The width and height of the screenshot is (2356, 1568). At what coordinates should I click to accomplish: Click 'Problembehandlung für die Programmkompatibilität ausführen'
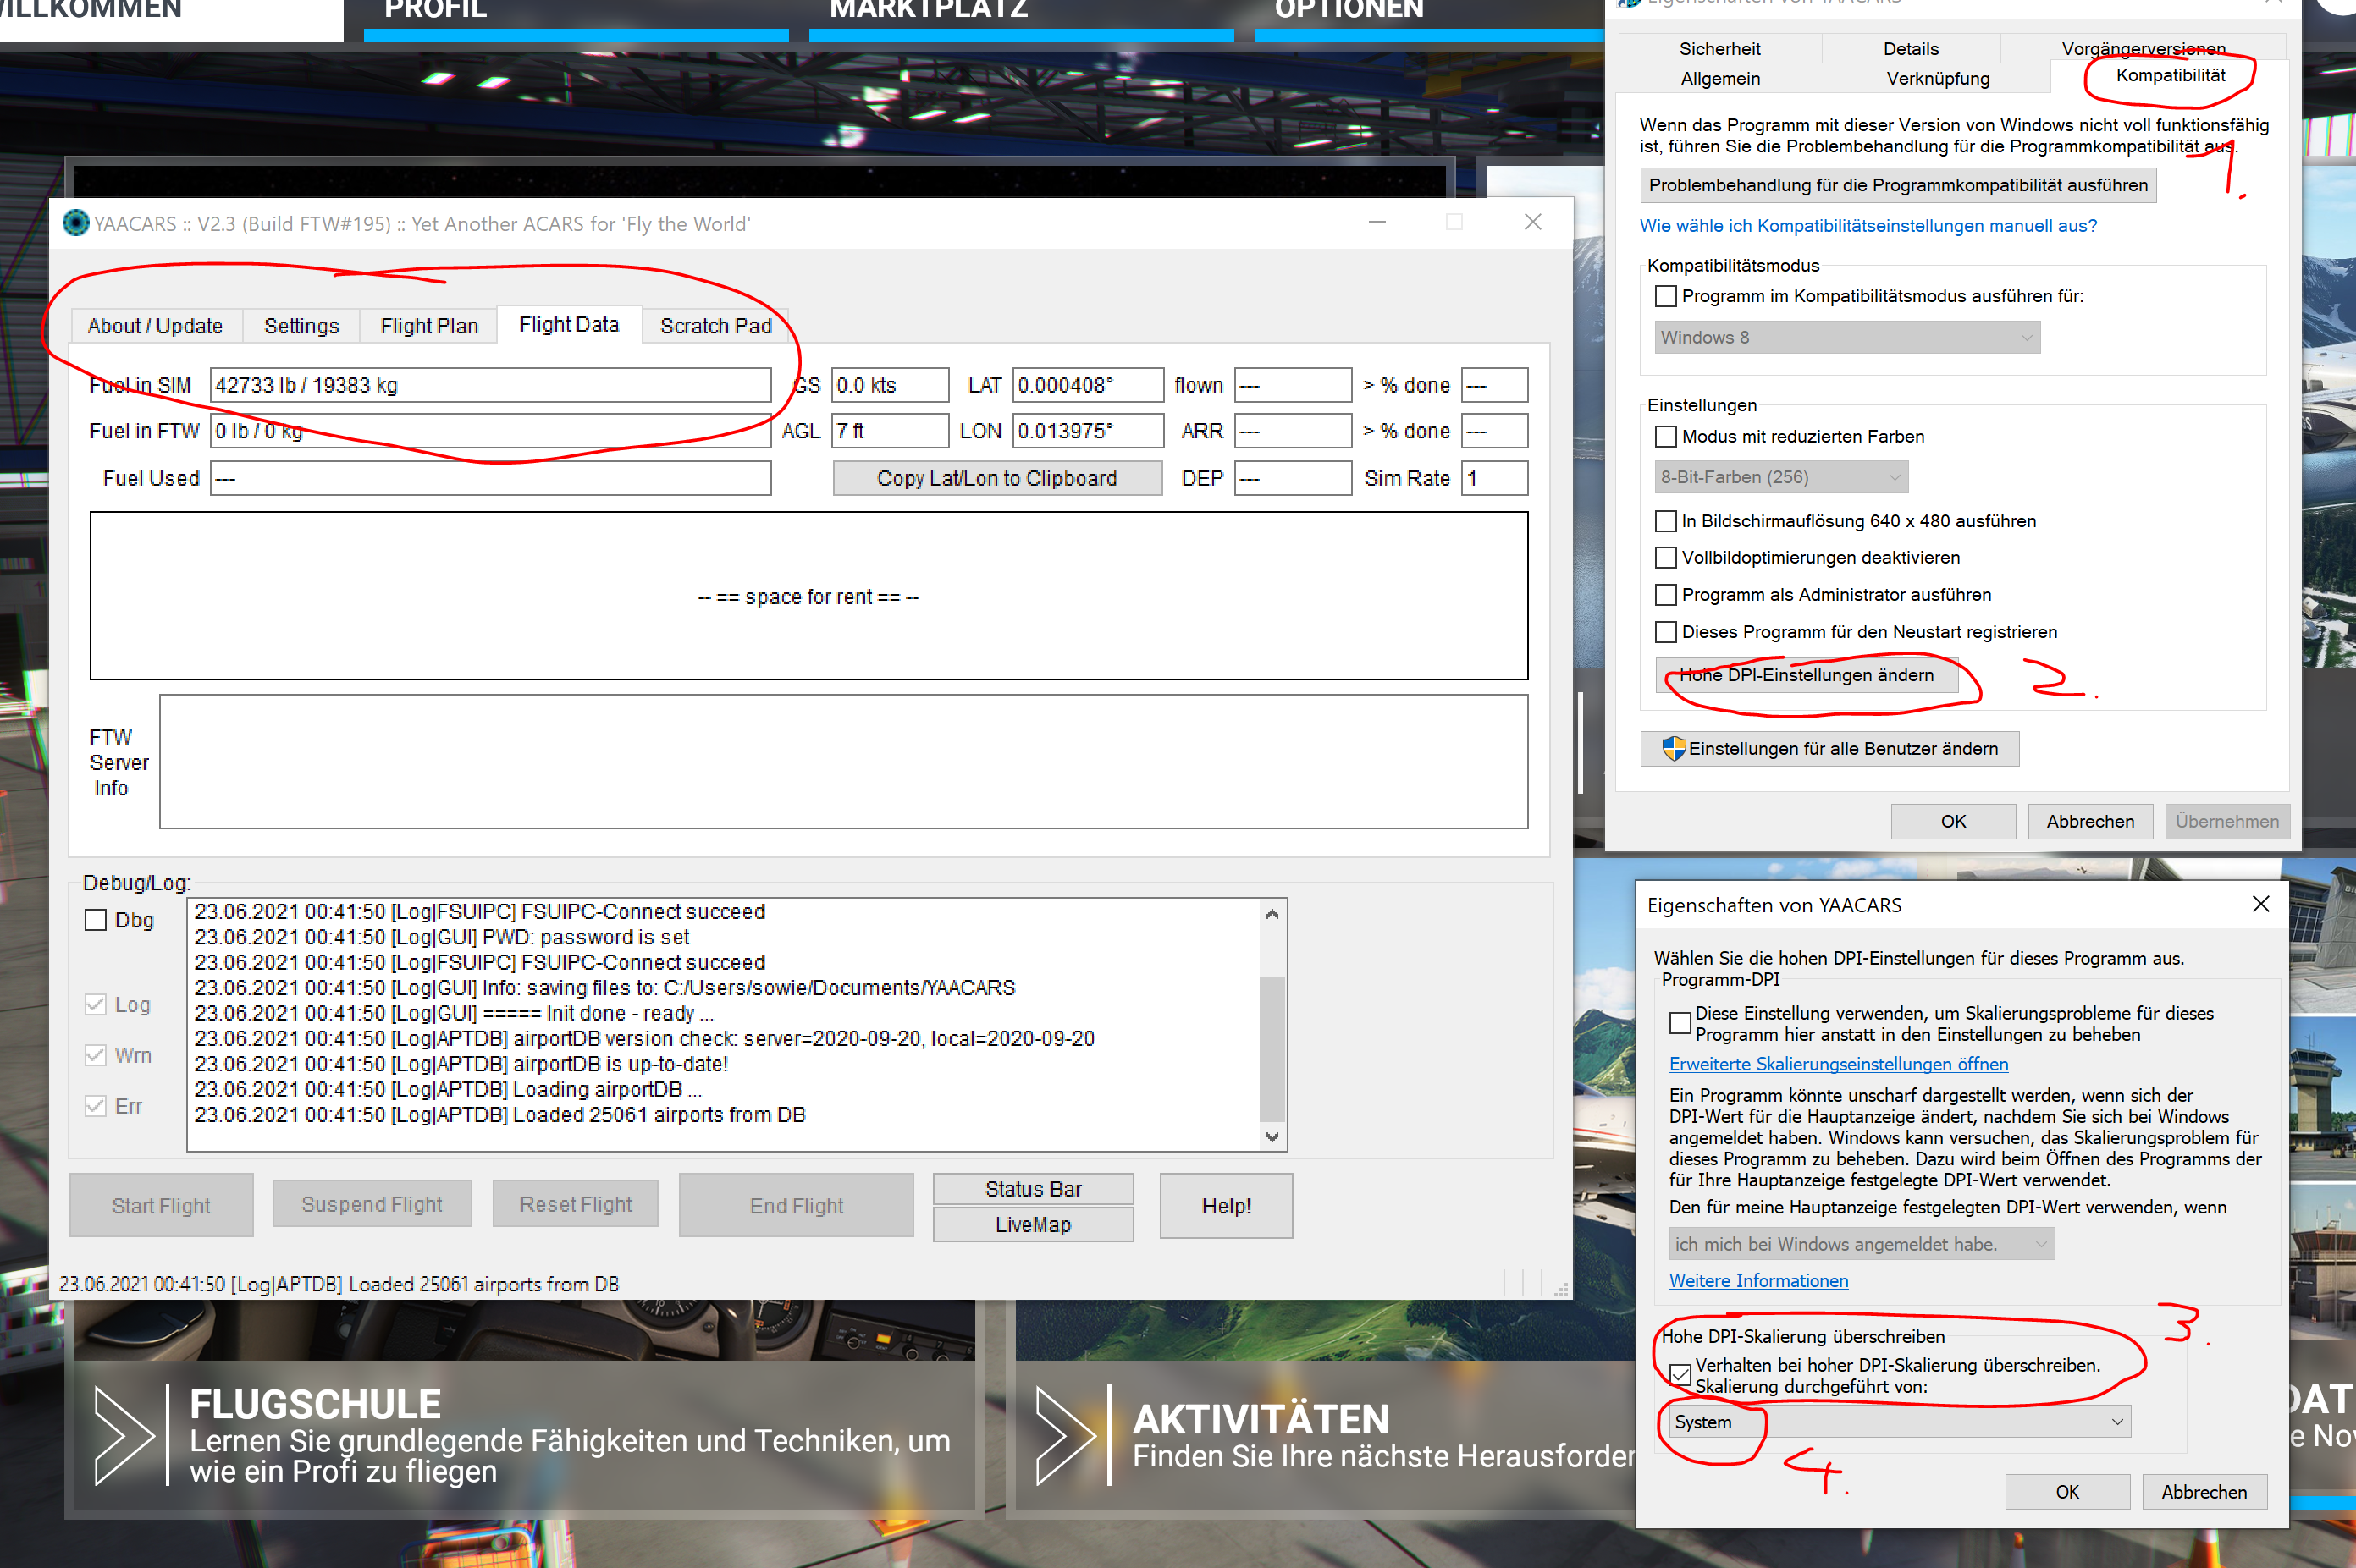[x=1898, y=185]
